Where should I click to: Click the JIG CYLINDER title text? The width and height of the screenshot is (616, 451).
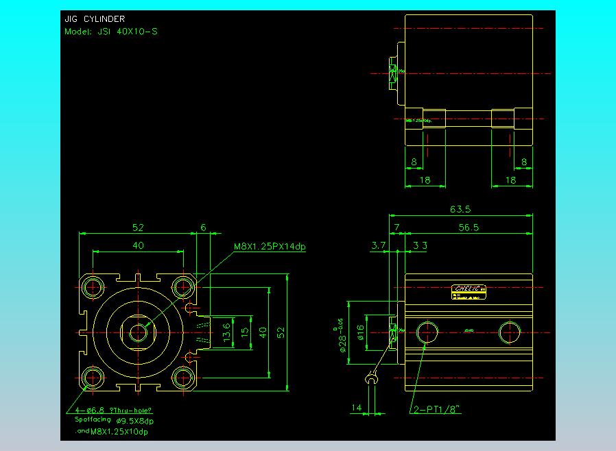pos(95,19)
